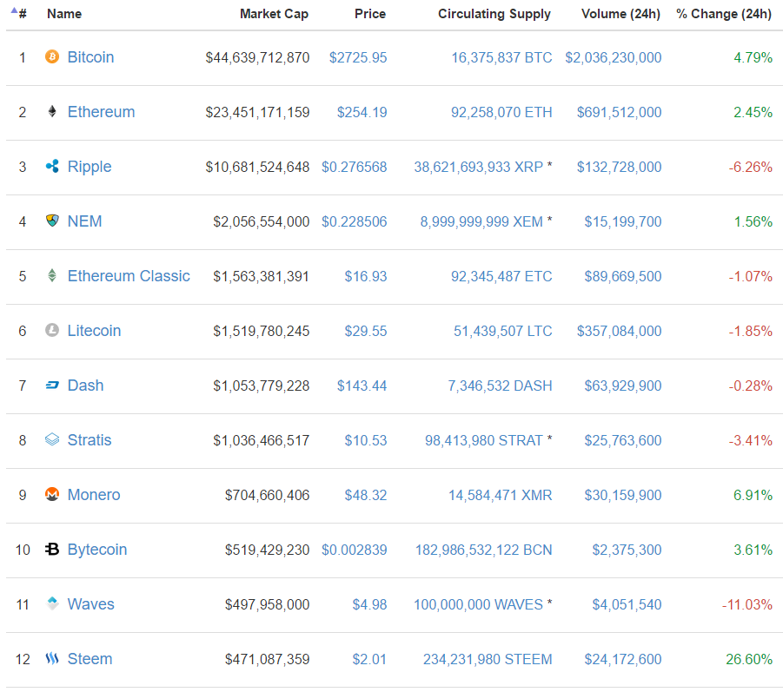Click the Ethereum diamond logo icon

[52, 111]
